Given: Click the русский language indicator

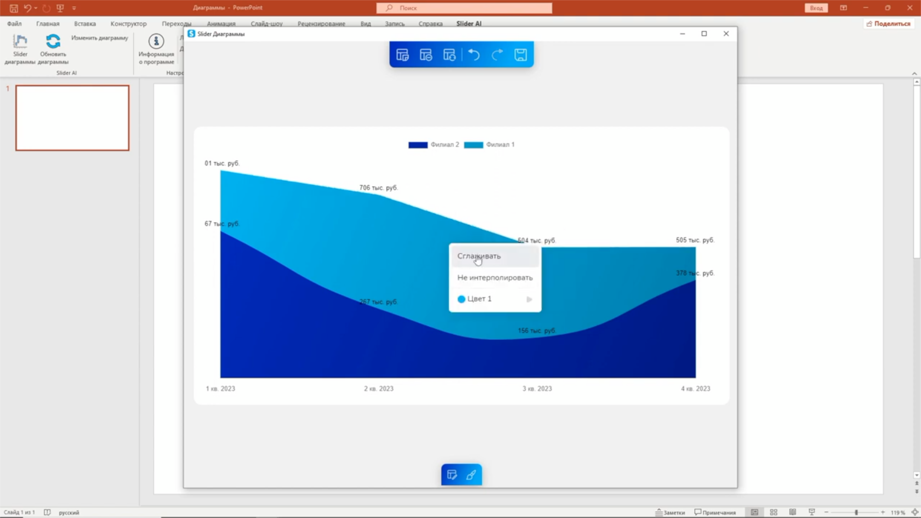Looking at the screenshot, I should (x=69, y=512).
